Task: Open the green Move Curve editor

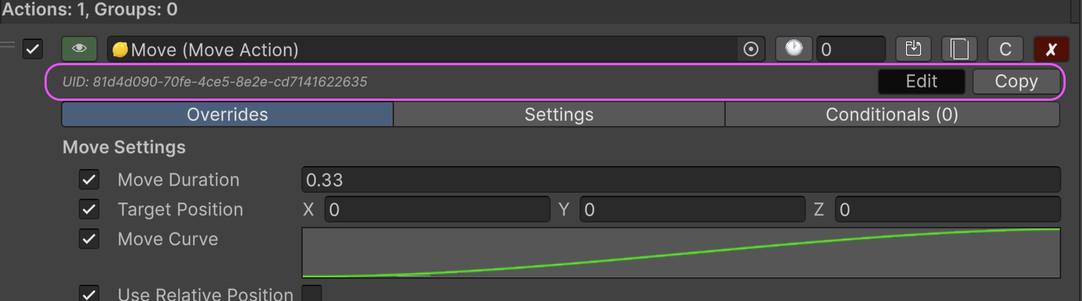Action: point(681,253)
